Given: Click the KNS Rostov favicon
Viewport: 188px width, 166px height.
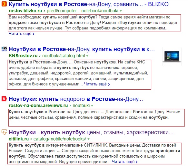Looking at the screenshot, I should [4, 49].
